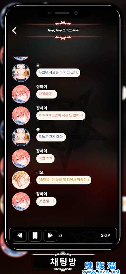Viewport: 126px width, 274px height.
Task: Click the fast-forward playback button
Action: tap(50, 235)
